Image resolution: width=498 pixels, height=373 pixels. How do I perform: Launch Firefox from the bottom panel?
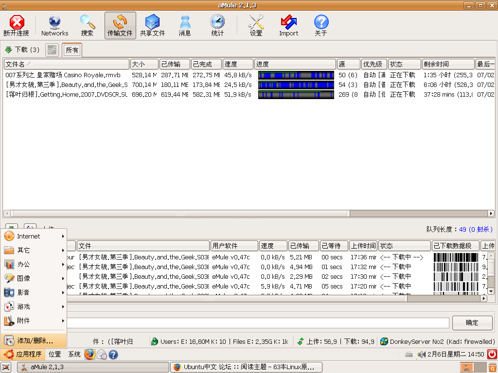coord(89,354)
